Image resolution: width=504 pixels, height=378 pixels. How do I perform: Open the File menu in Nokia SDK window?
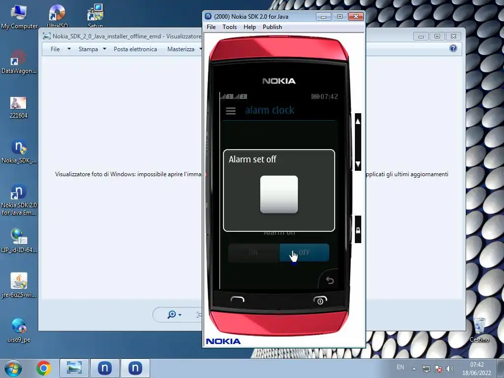211,27
